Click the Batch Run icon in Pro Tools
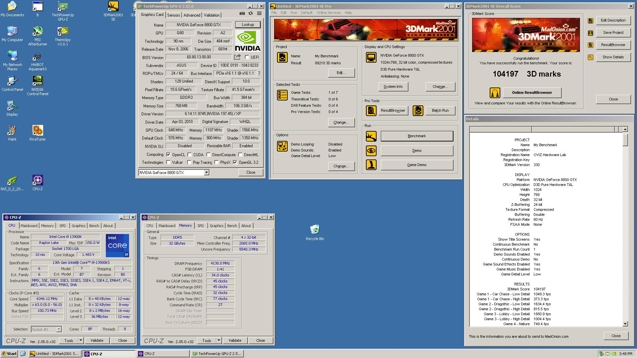The width and height of the screenshot is (637, 358). click(418, 110)
